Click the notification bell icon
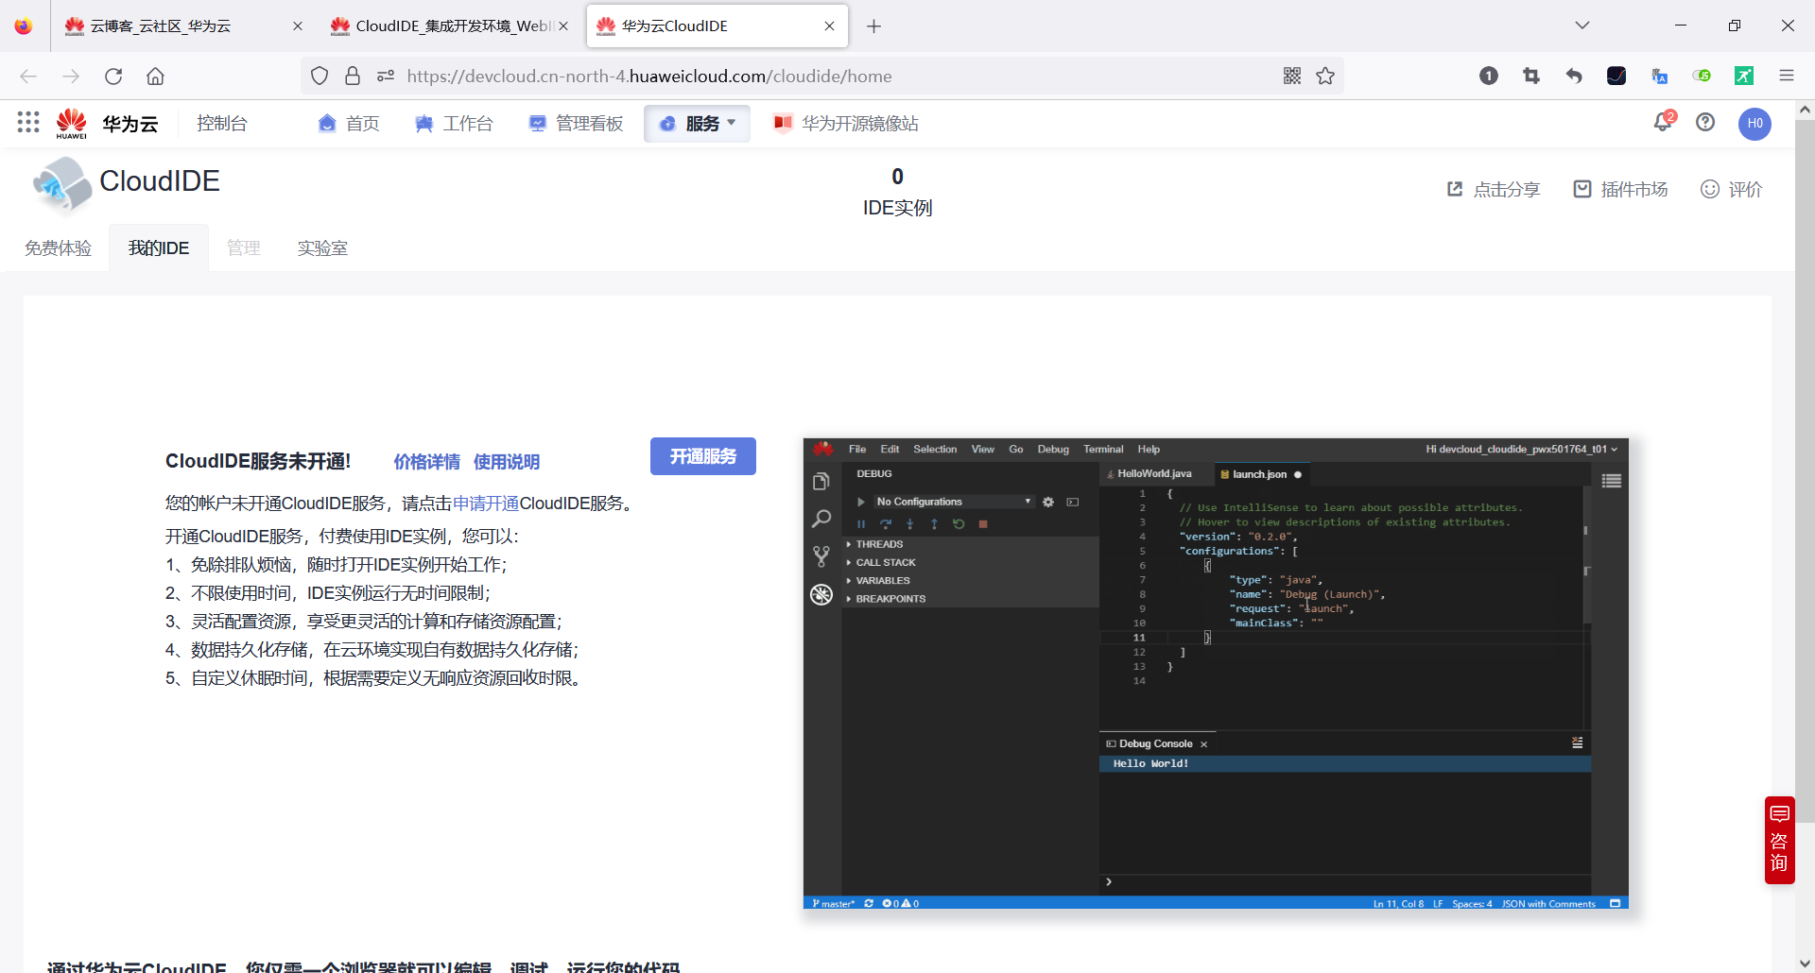The height and width of the screenshot is (973, 1815). [x=1663, y=123]
